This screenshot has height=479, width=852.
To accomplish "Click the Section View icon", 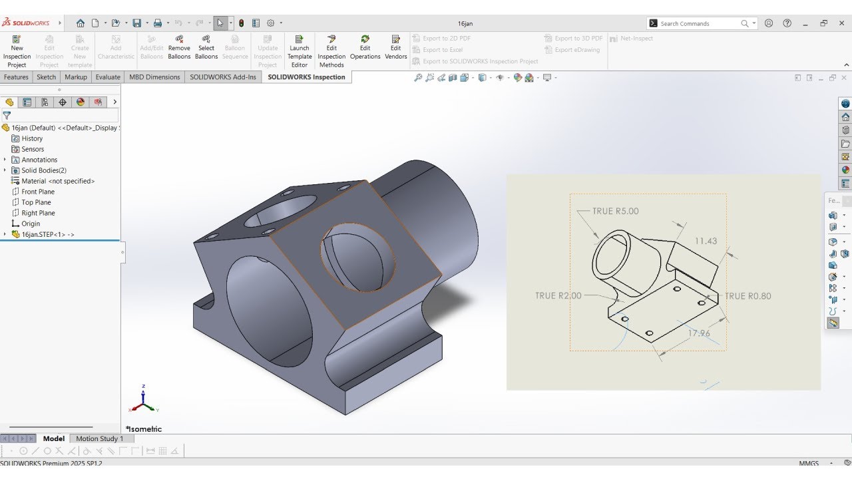I will (x=453, y=78).
